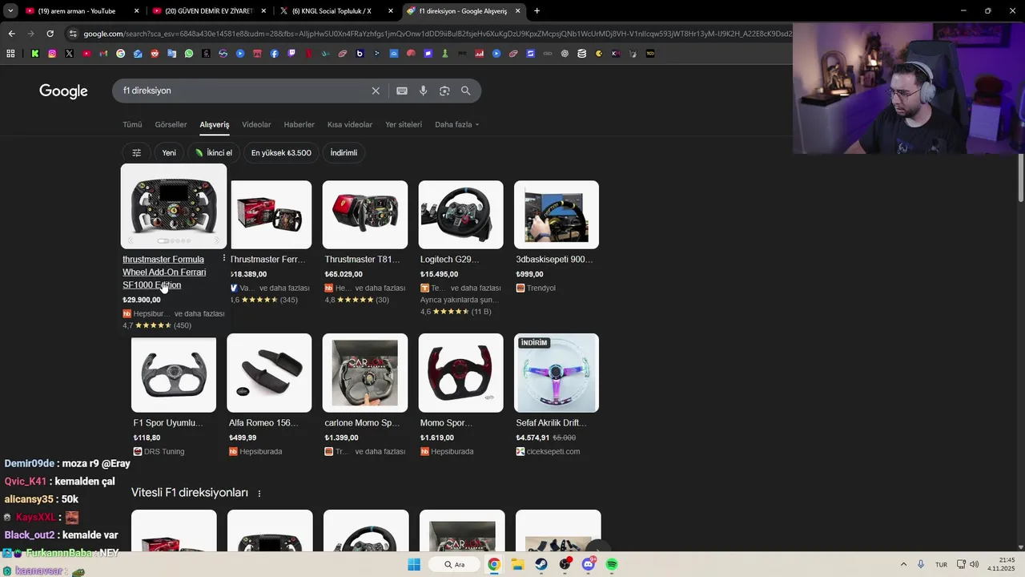Viewport: 1025px width, 577px height.
Task: Switch to the Videolar tab
Action: [x=256, y=124]
